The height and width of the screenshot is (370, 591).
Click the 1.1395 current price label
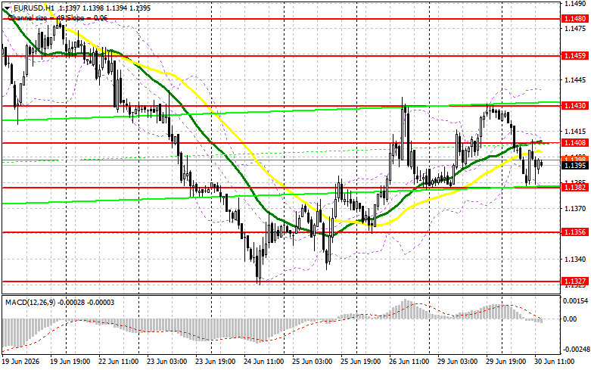[x=575, y=166]
